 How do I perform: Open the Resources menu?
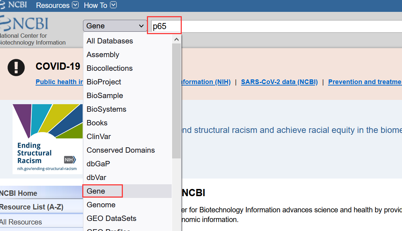(53, 5)
